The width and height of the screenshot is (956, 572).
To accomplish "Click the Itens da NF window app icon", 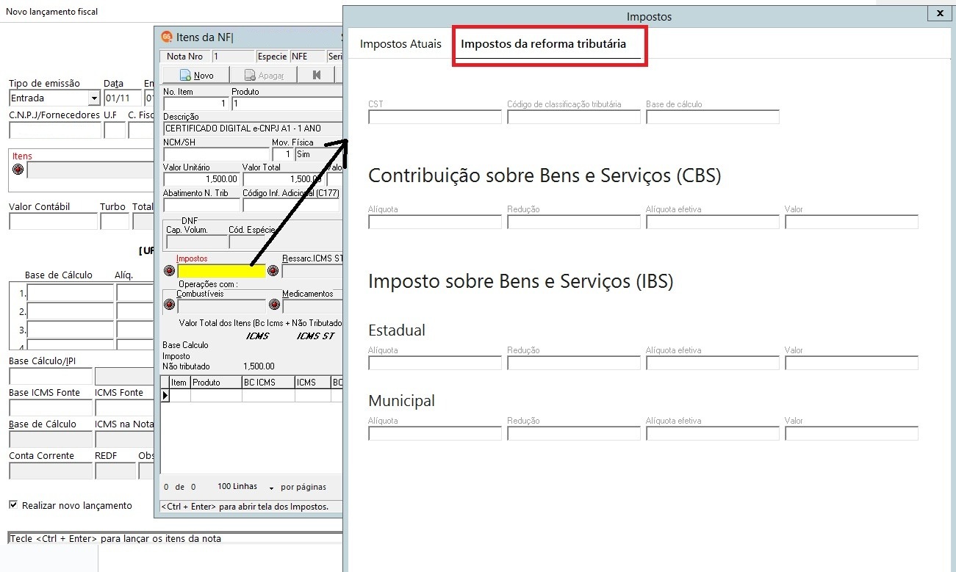I will point(167,37).
